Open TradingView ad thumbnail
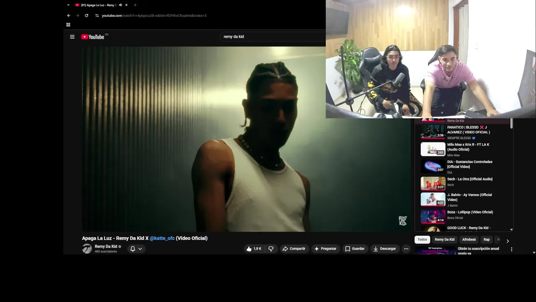 [435, 251]
